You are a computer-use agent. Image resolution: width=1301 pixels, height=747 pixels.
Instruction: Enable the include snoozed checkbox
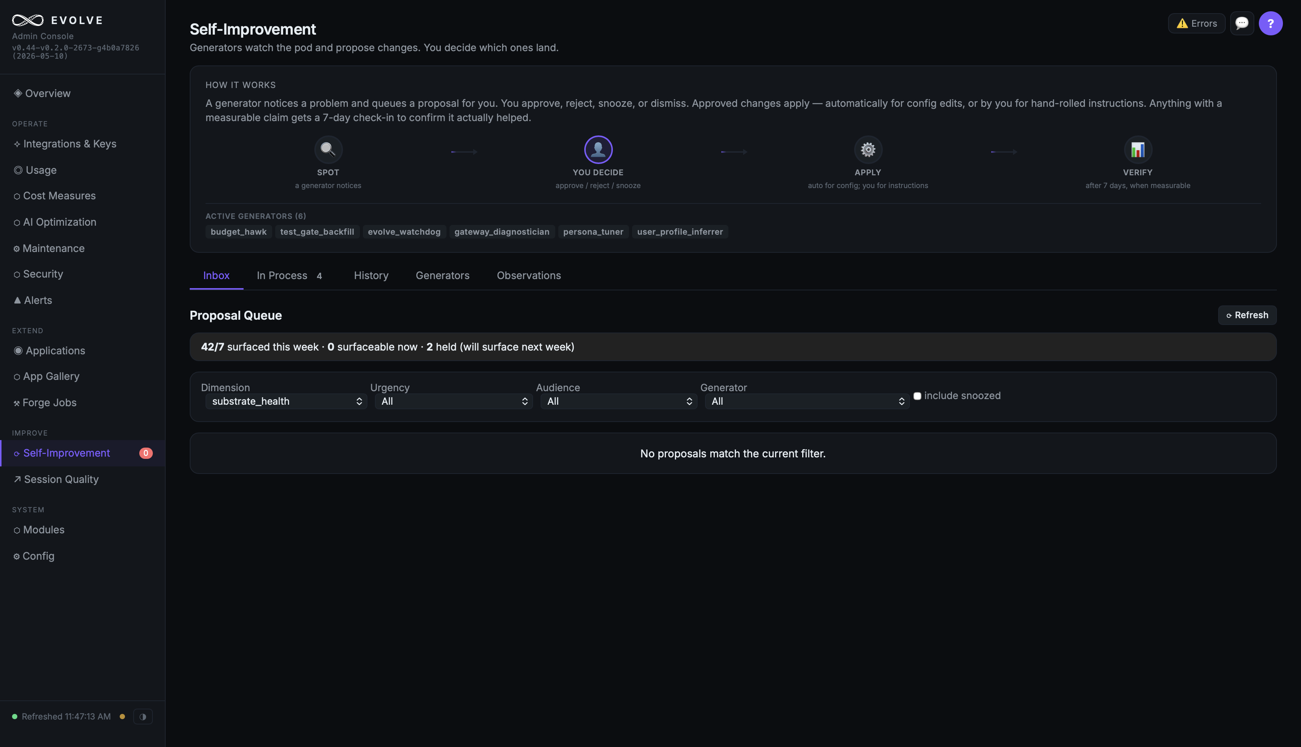pyautogui.click(x=917, y=396)
